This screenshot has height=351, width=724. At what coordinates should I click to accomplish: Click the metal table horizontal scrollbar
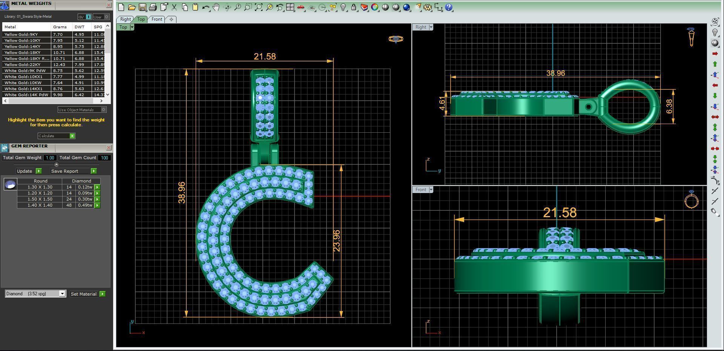[53, 101]
